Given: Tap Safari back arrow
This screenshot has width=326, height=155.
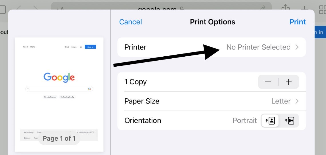Looking at the screenshot, I should [19, 8].
